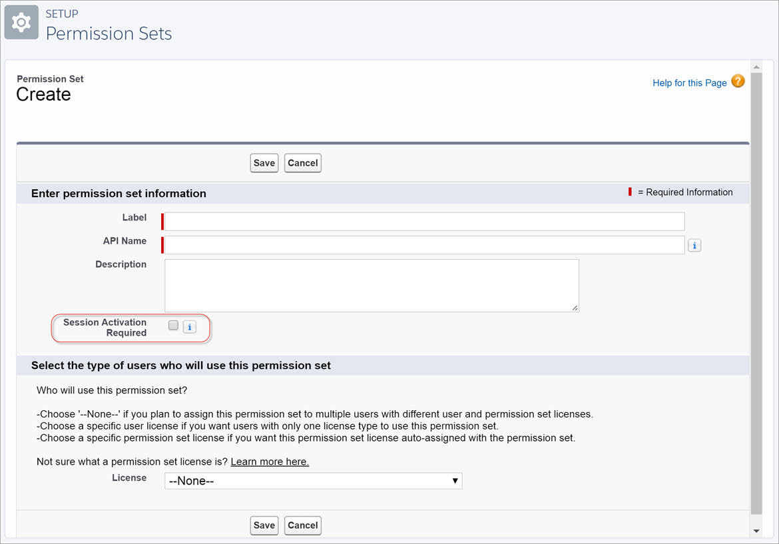This screenshot has width=779, height=544.
Task: Click the top Cancel button
Action: [302, 163]
